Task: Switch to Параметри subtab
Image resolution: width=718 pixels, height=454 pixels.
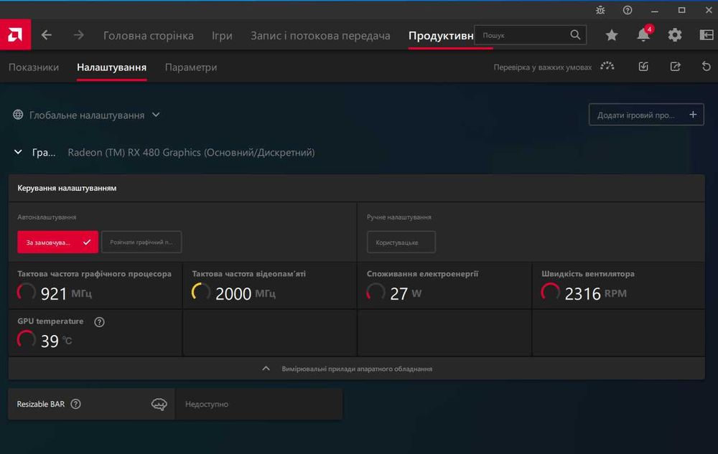Action: (191, 67)
